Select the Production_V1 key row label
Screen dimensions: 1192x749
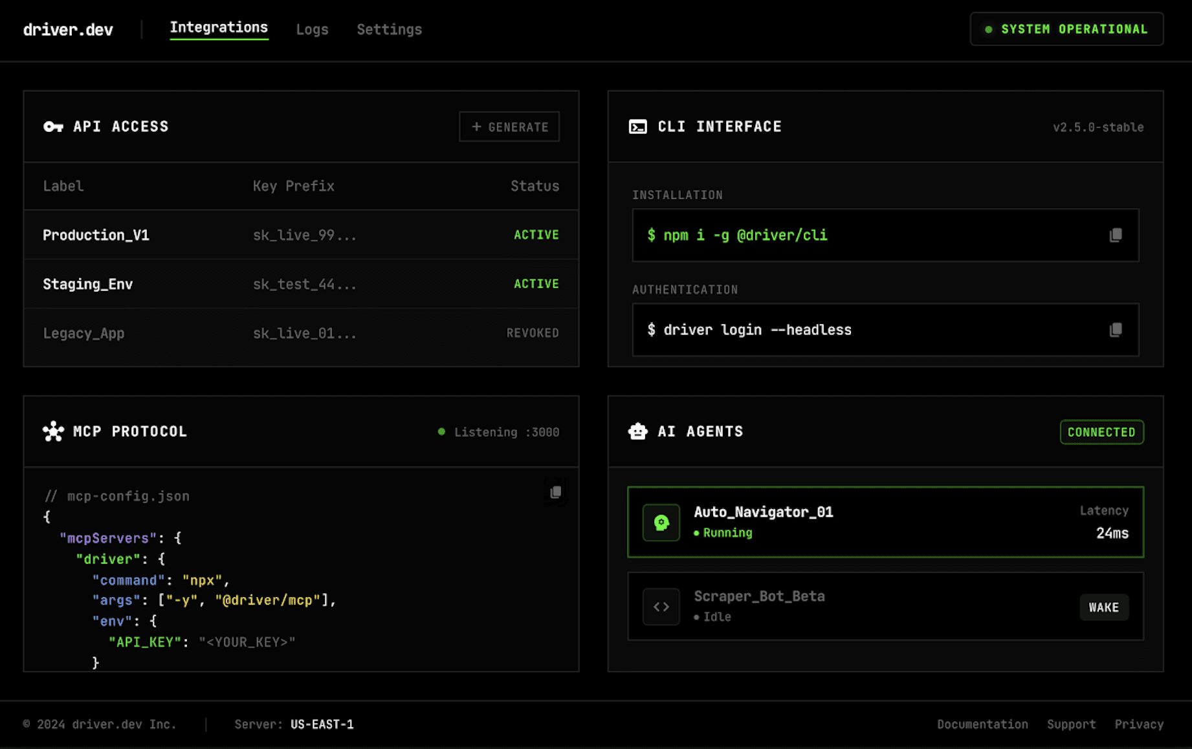(x=96, y=235)
